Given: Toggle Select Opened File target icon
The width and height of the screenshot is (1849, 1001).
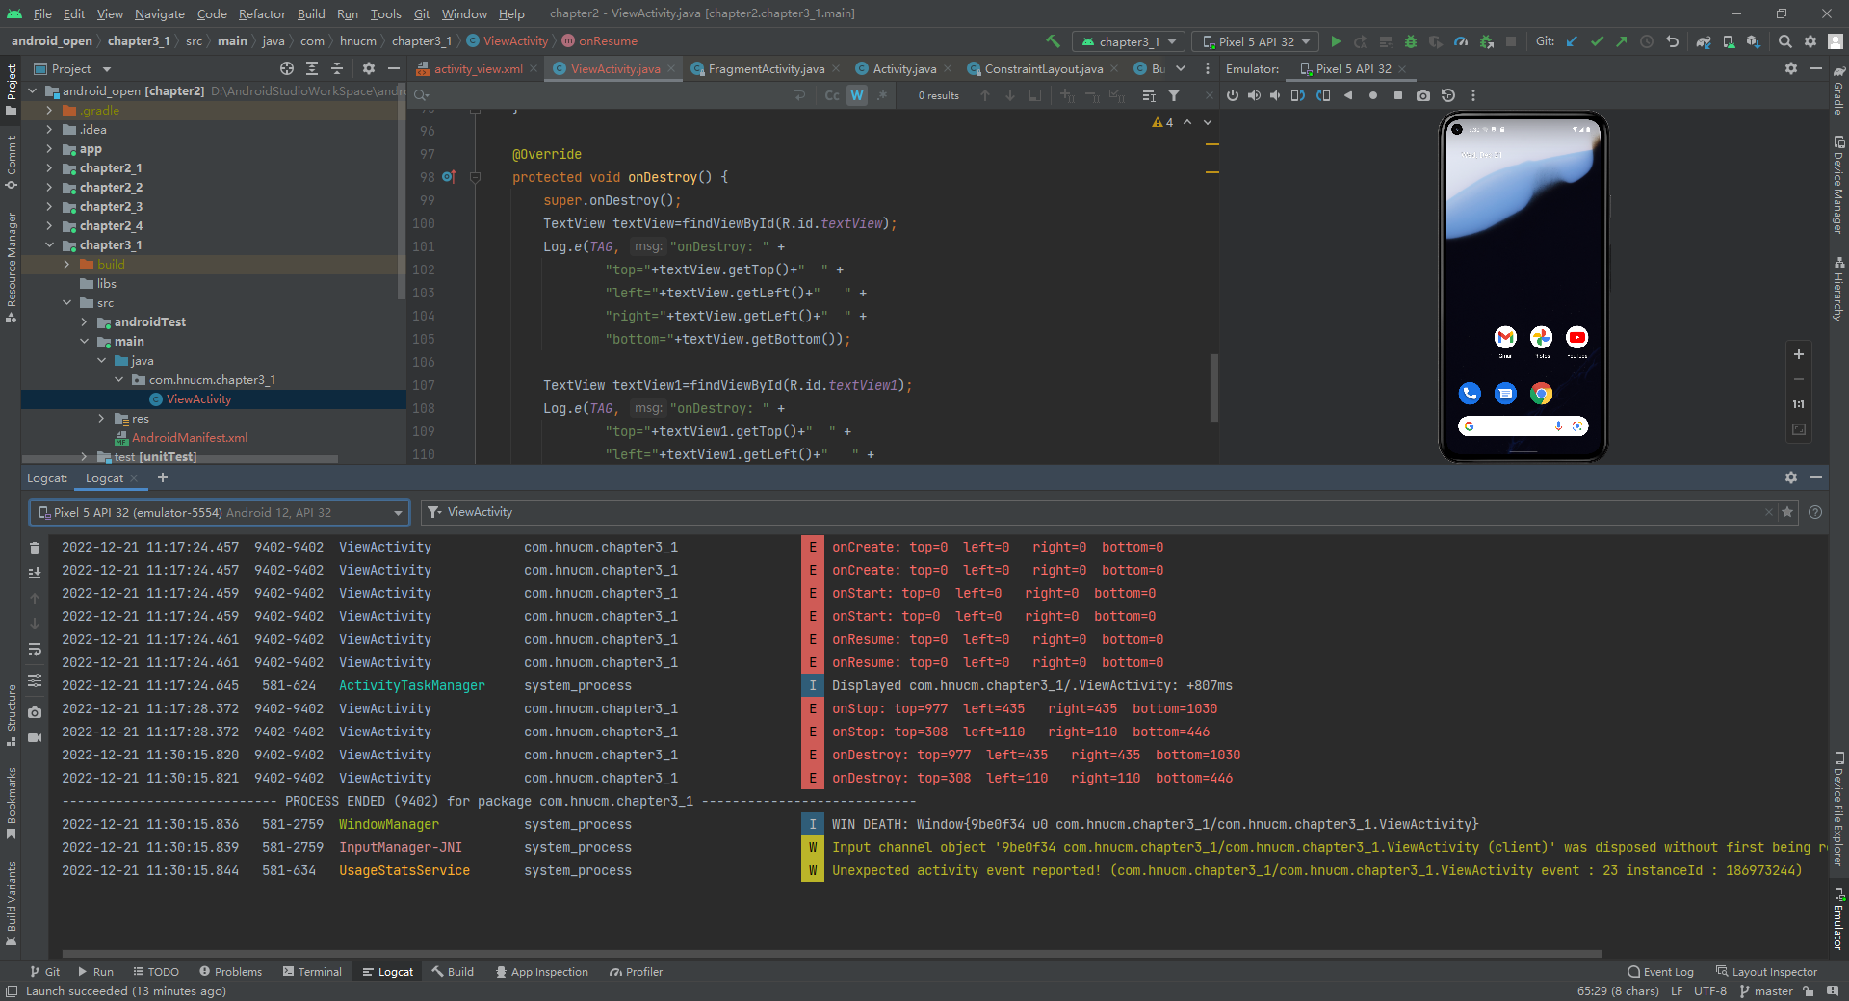Looking at the screenshot, I should tap(287, 68).
